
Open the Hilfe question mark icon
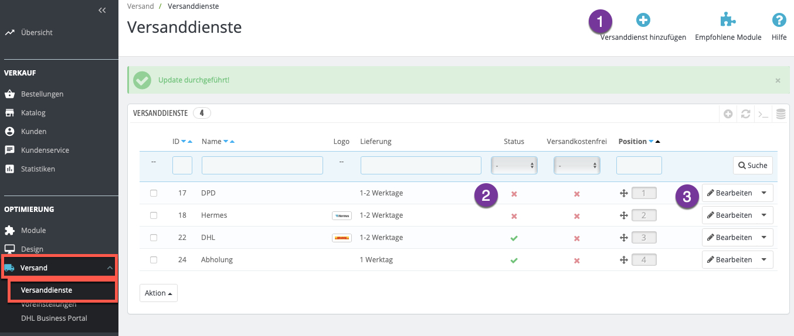[x=779, y=20]
